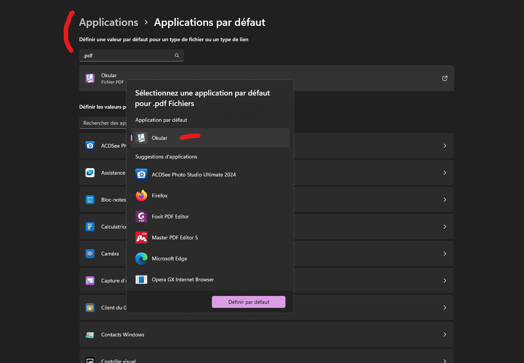Focus the .pdf file type search field

click(131, 55)
